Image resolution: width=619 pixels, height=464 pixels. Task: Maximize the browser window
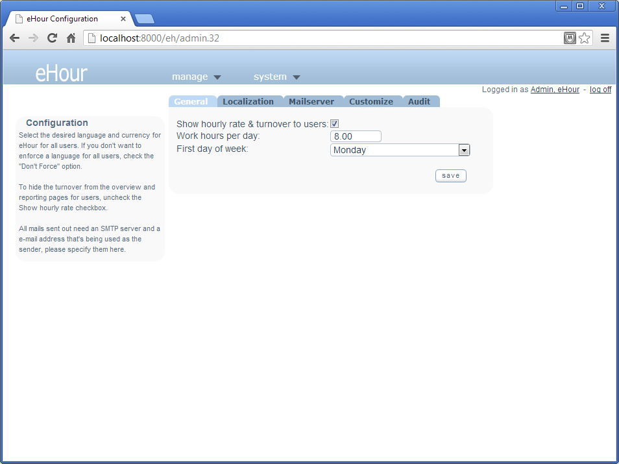click(580, 6)
